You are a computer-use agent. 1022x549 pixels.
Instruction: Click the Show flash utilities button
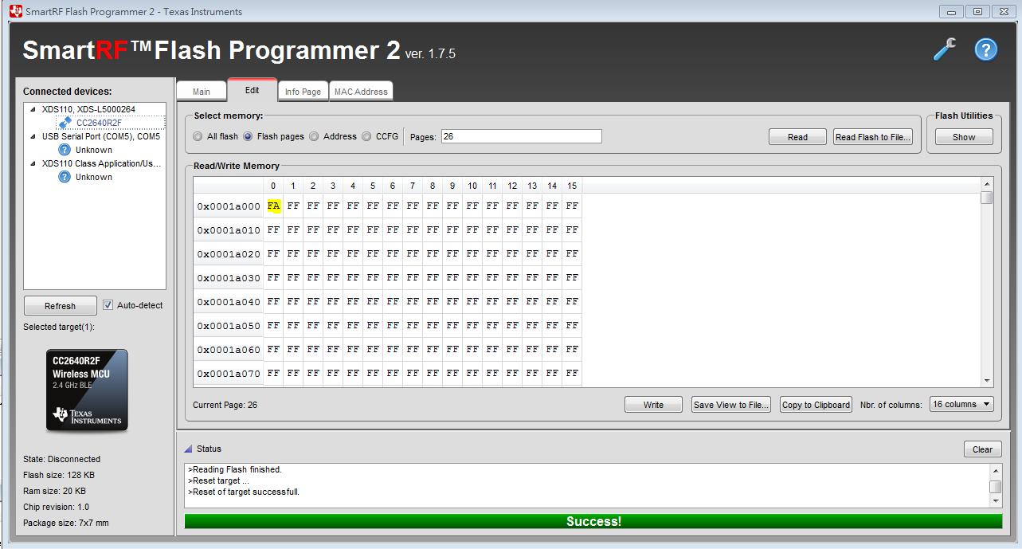click(x=964, y=137)
